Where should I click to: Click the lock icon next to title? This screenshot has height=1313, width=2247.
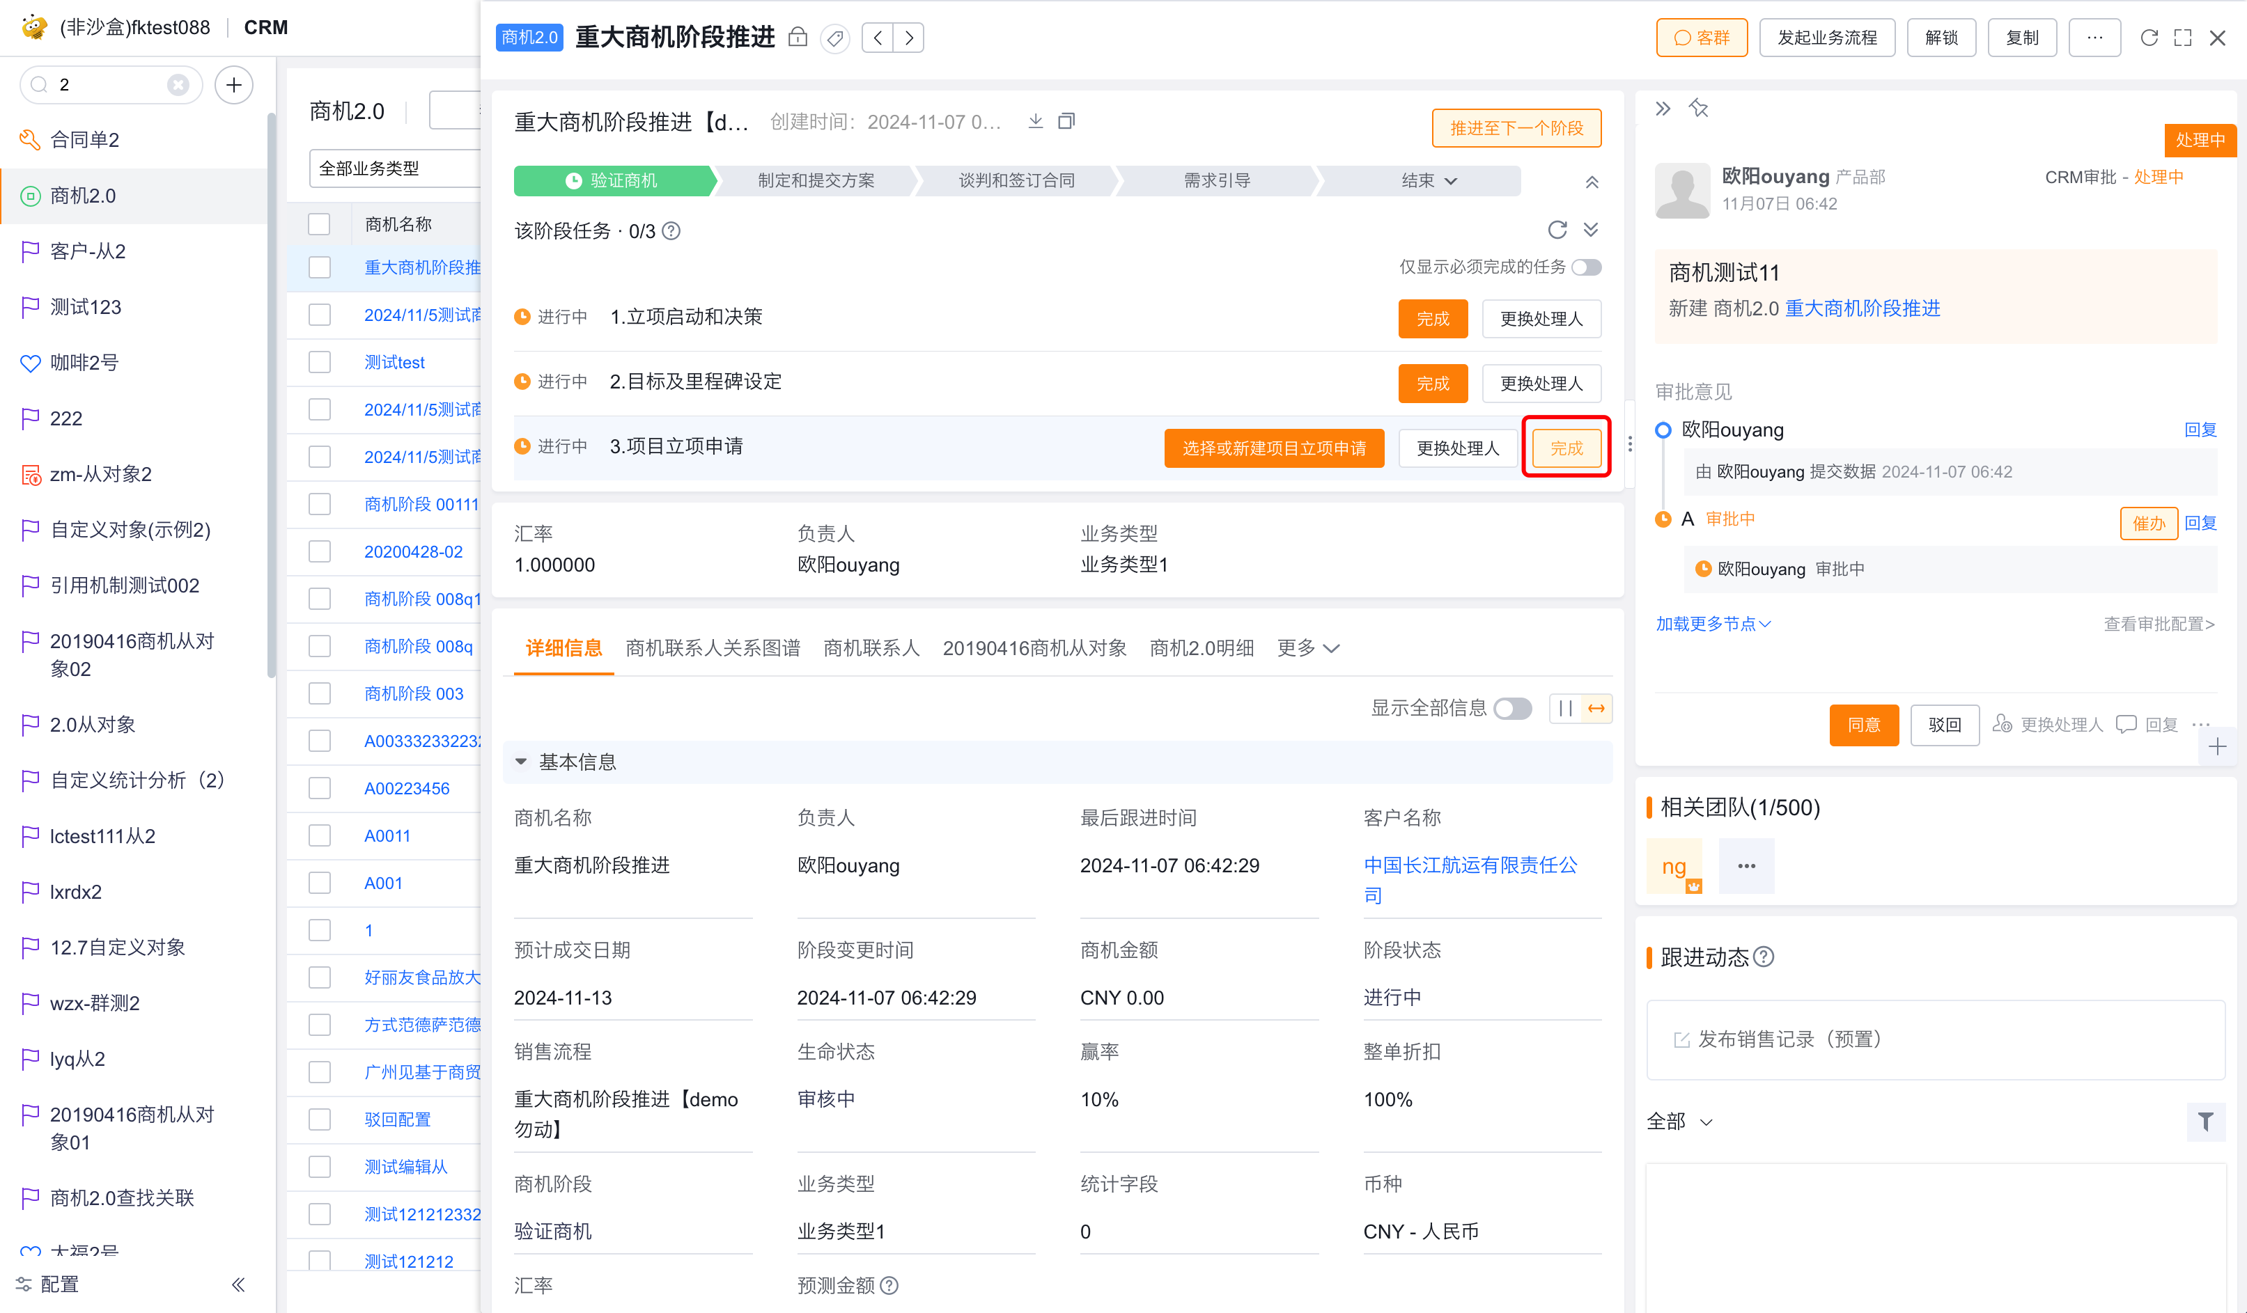coord(797,38)
